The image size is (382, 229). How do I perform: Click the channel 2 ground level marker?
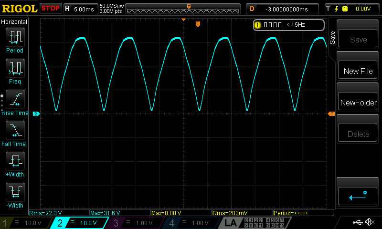click(36, 114)
